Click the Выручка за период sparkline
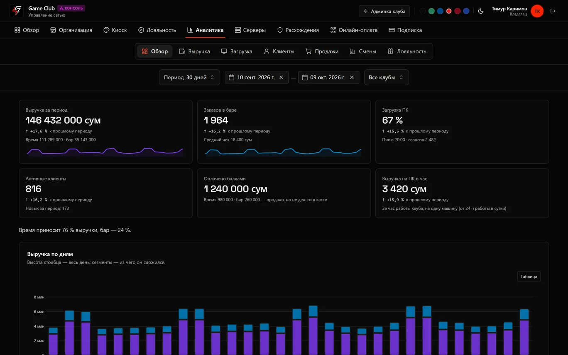This screenshot has height=355, width=568. point(105,152)
